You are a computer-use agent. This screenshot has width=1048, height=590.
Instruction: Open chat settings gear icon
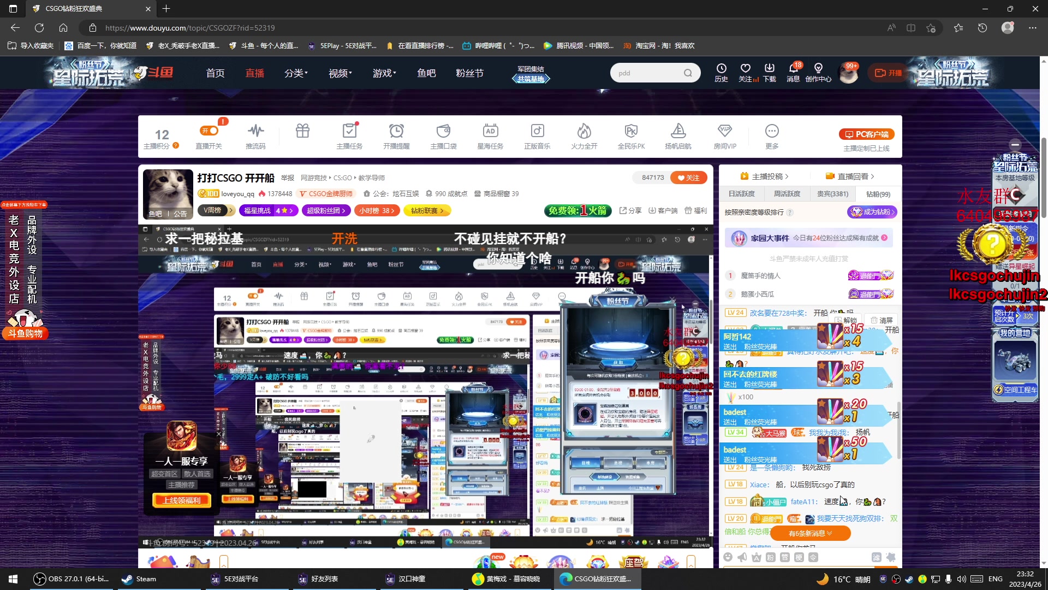[891, 557]
